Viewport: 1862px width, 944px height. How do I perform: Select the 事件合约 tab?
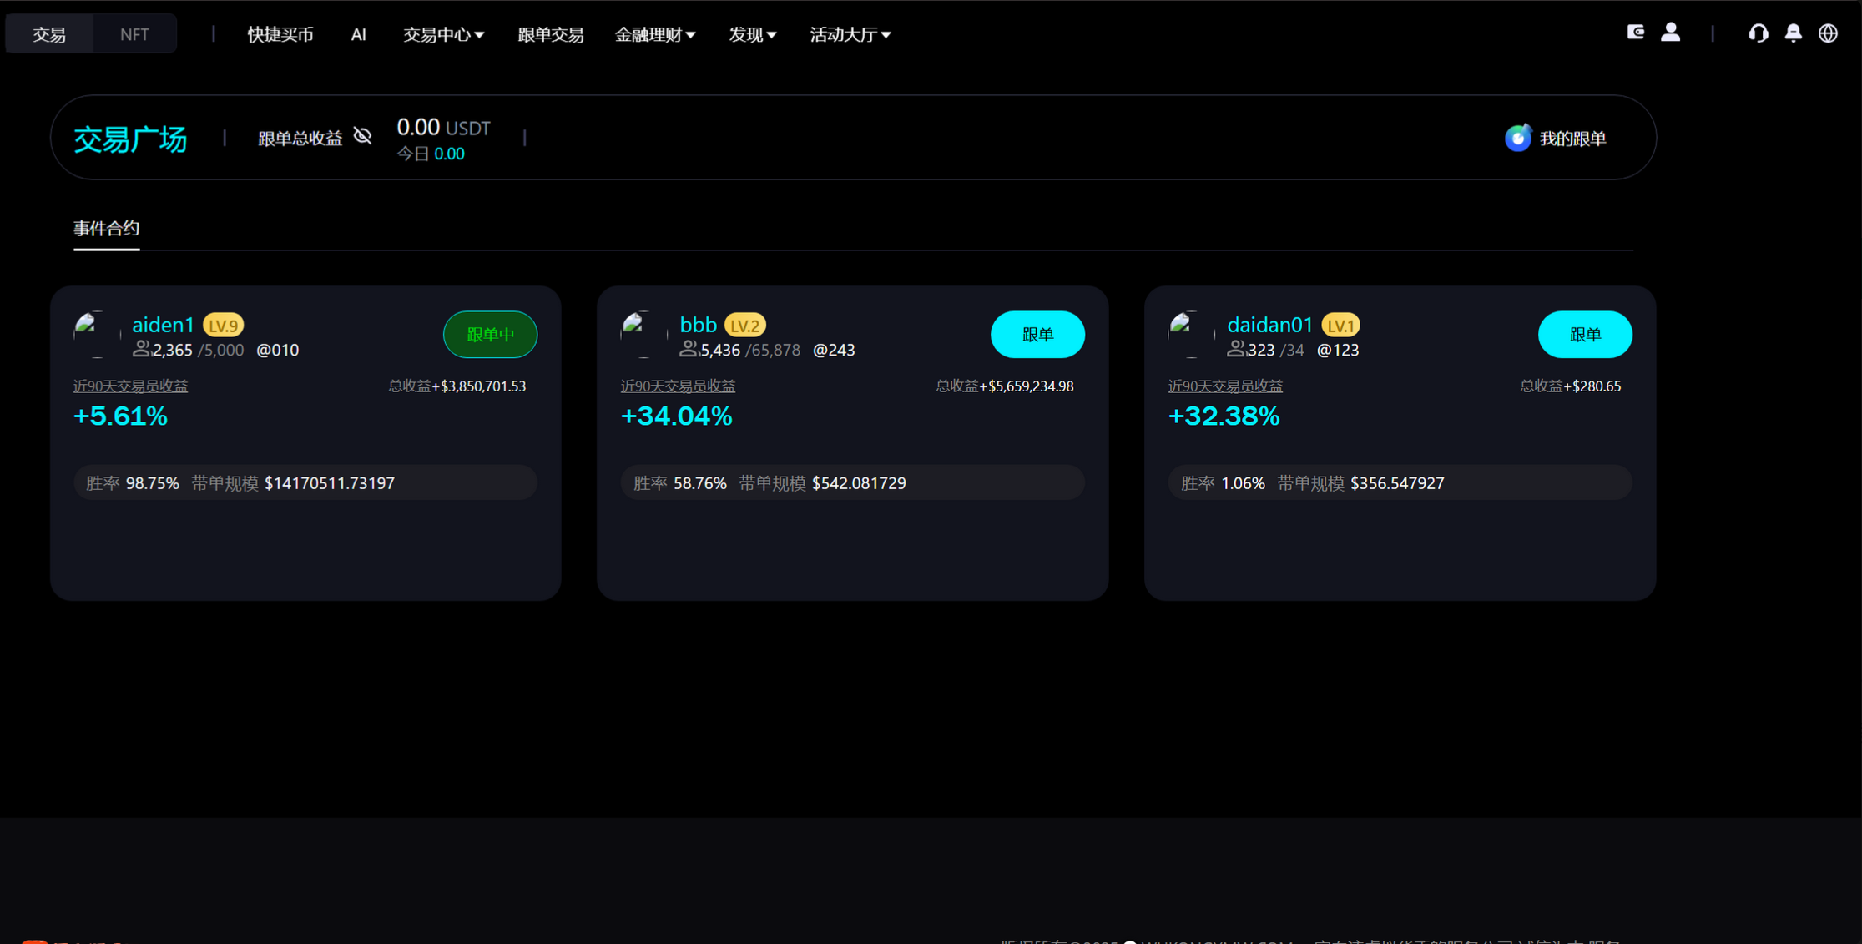point(106,228)
